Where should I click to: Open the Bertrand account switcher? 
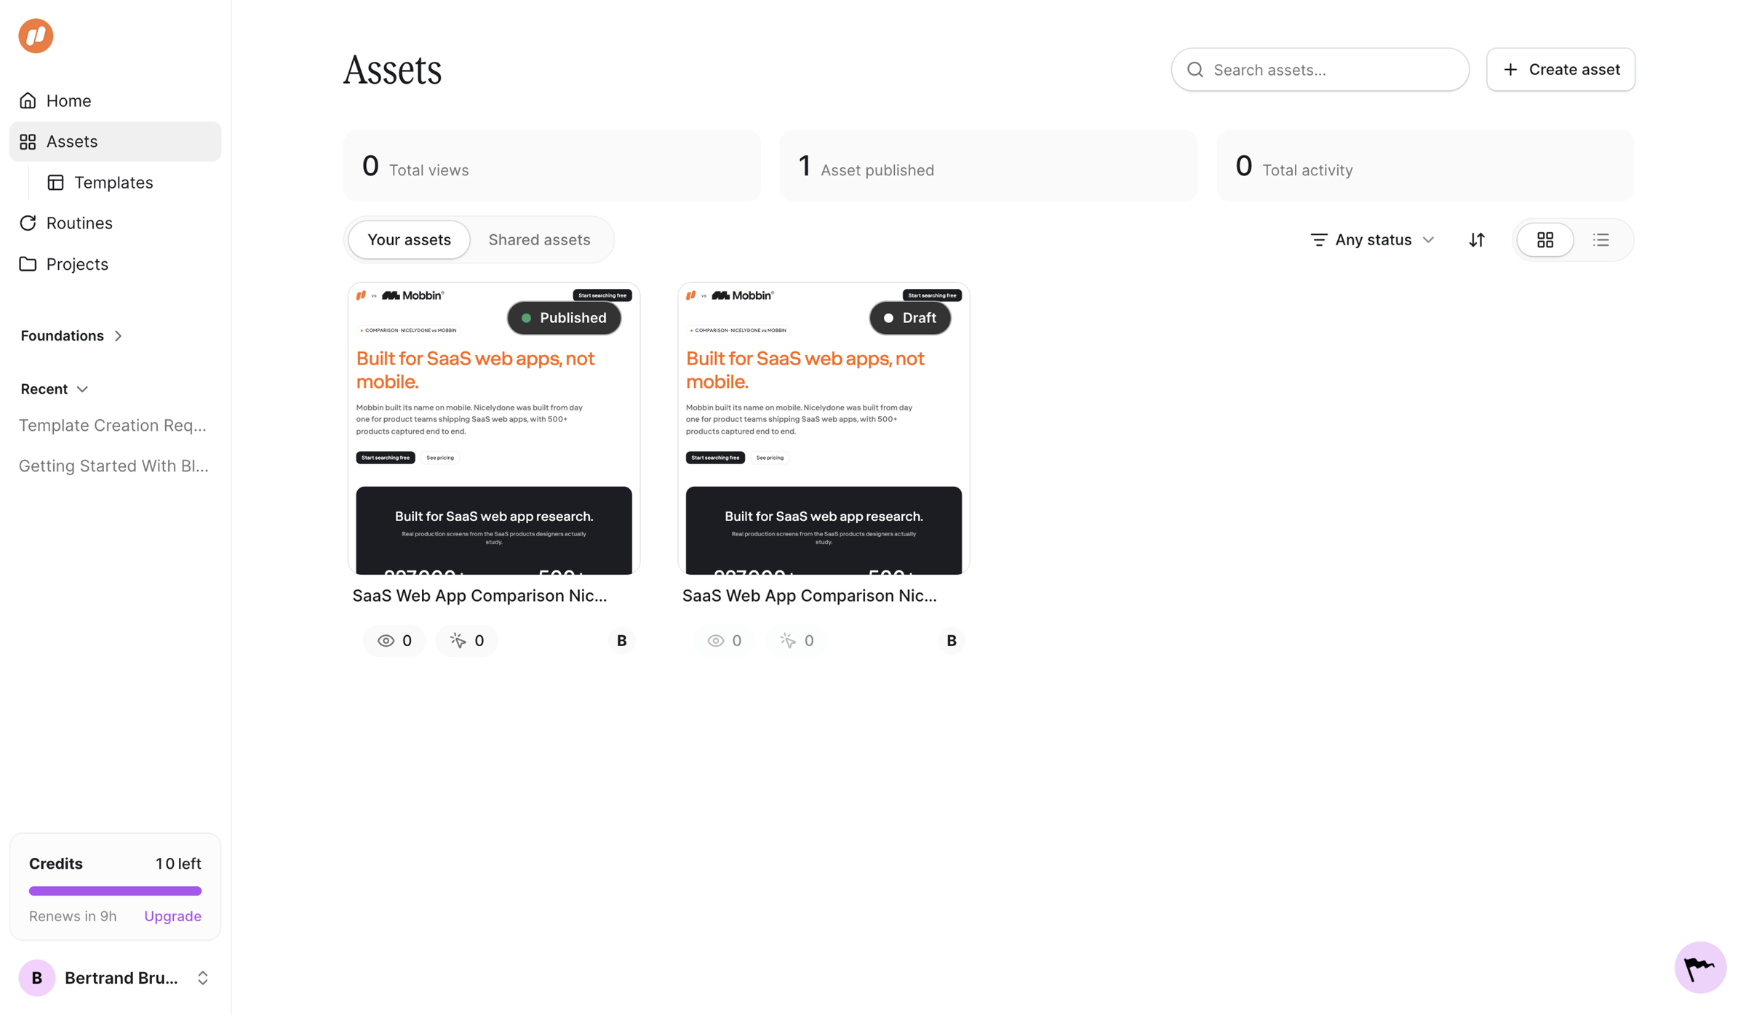[x=116, y=978]
